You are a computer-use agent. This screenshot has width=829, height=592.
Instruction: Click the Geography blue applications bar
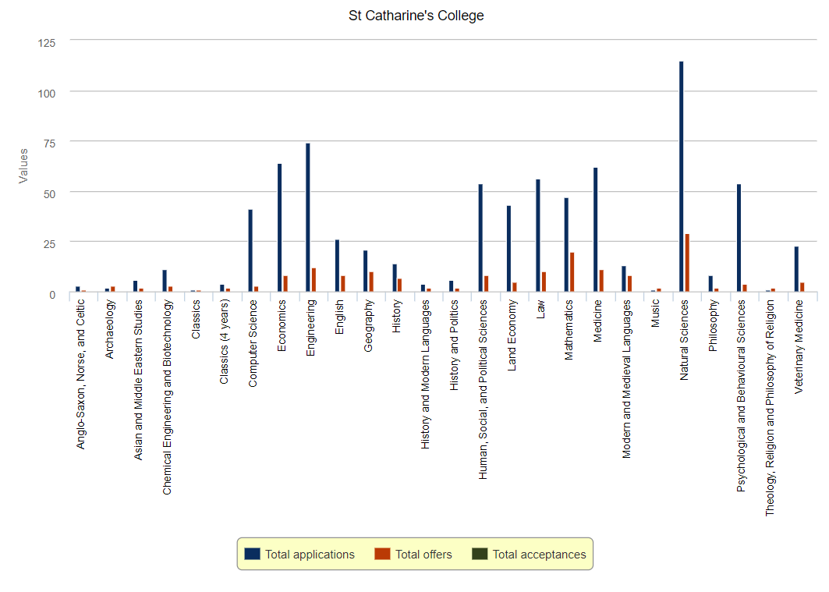[365, 271]
